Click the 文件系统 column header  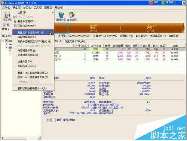96,46
